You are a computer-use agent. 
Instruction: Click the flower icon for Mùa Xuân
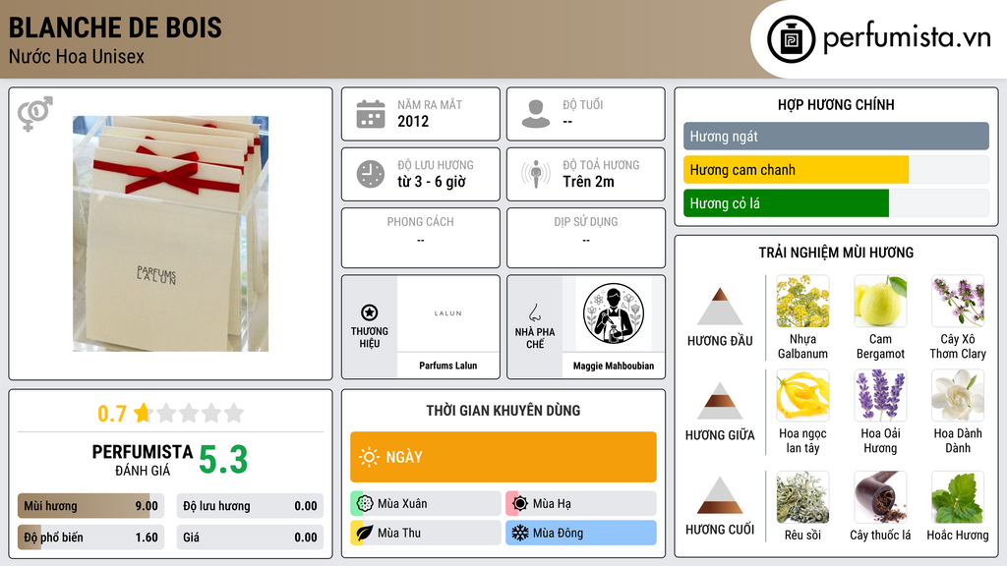point(365,503)
